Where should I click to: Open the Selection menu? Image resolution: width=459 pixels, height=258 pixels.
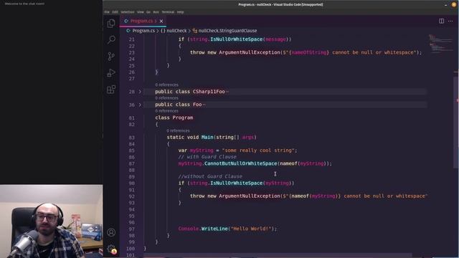point(128,12)
